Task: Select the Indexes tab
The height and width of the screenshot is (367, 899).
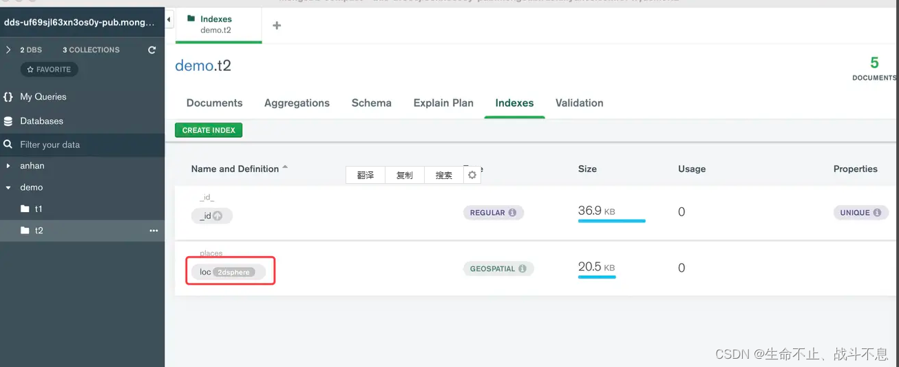Action: pos(515,103)
